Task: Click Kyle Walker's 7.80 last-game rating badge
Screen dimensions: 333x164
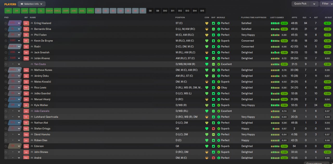Action: [284, 105]
